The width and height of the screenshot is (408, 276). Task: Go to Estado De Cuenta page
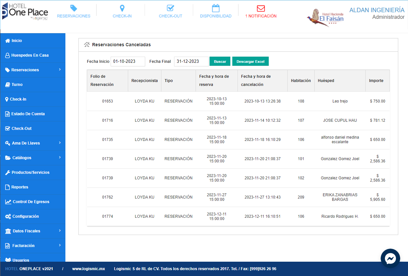click(x=28, y=114)
